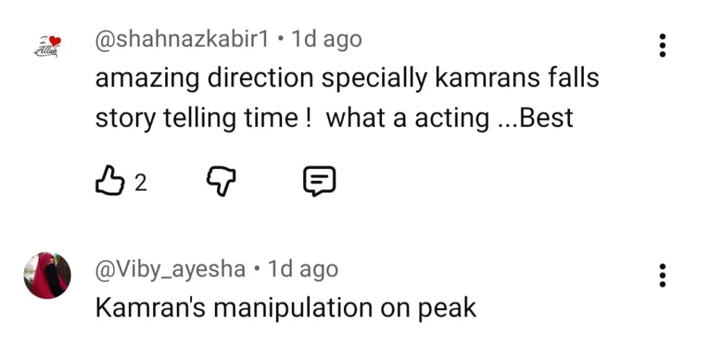Click the comment "Kamran's manipulation on peak"
Image resolution: width=710 pixels, height=347 pixels.
pyautogui.click(x=285, y=308)
